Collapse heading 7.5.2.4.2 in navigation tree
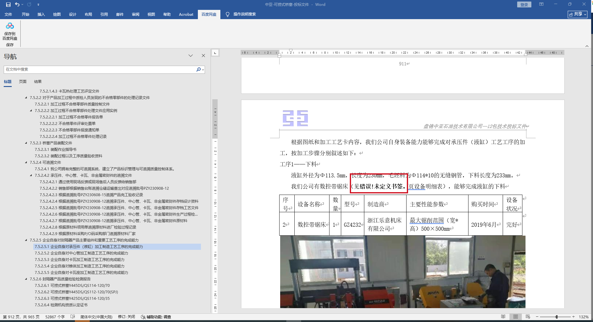The height and width of the screenshot is (322, 593). point(31,175)
